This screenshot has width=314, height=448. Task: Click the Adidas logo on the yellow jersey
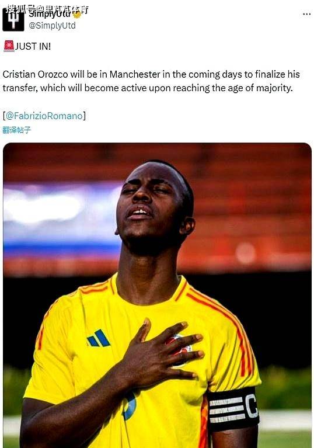(99, 338)
